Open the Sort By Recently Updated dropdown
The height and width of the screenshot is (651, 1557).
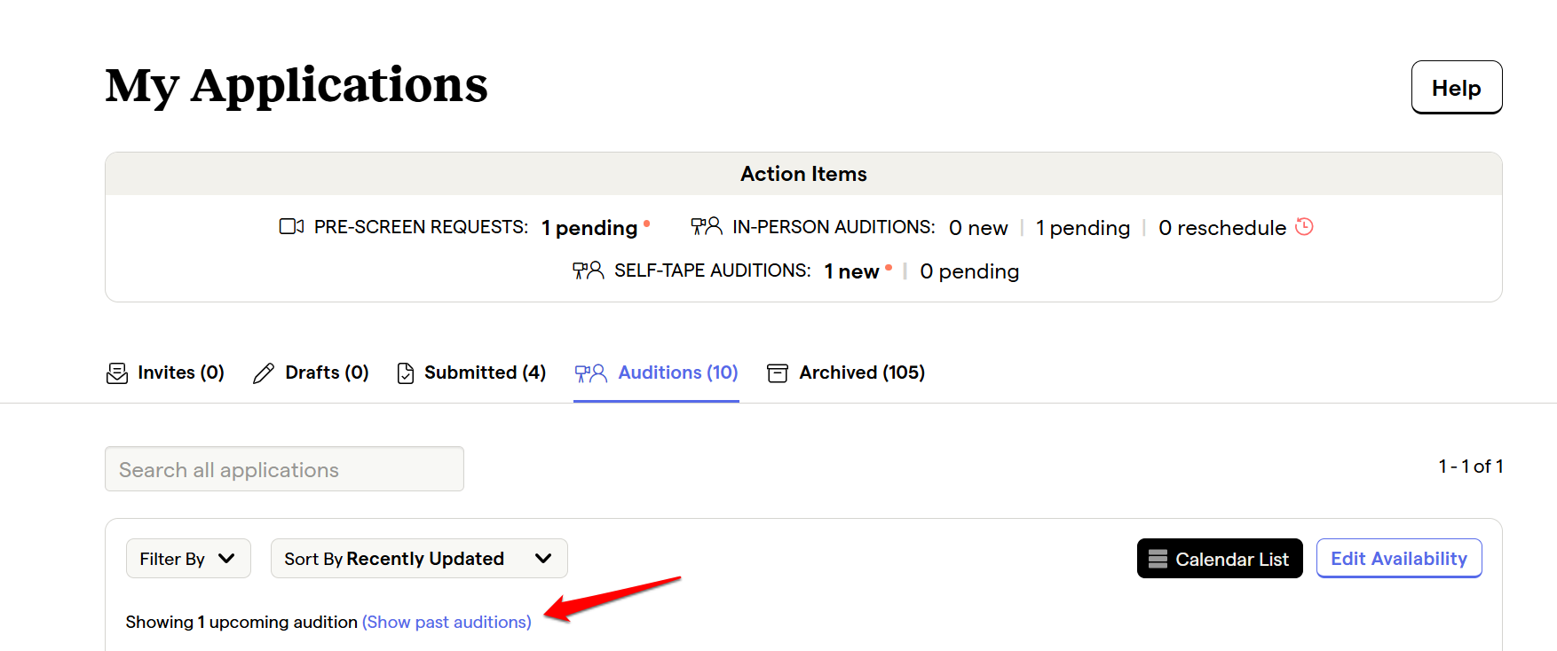tap(419, 559)
